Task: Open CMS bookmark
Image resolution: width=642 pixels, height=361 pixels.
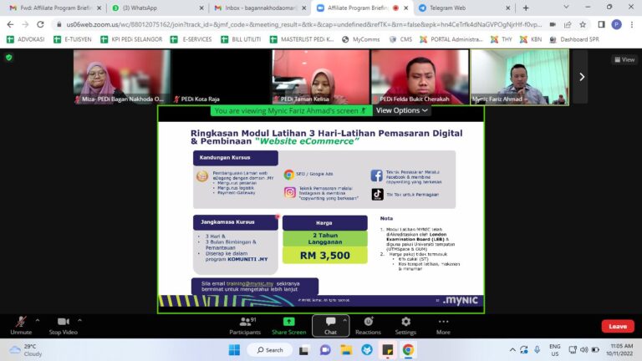Action: coord(400,39)
